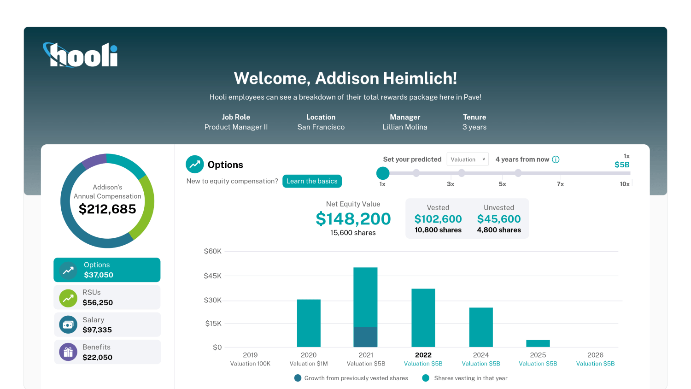Click the teal Options header icon

(194, 165)
